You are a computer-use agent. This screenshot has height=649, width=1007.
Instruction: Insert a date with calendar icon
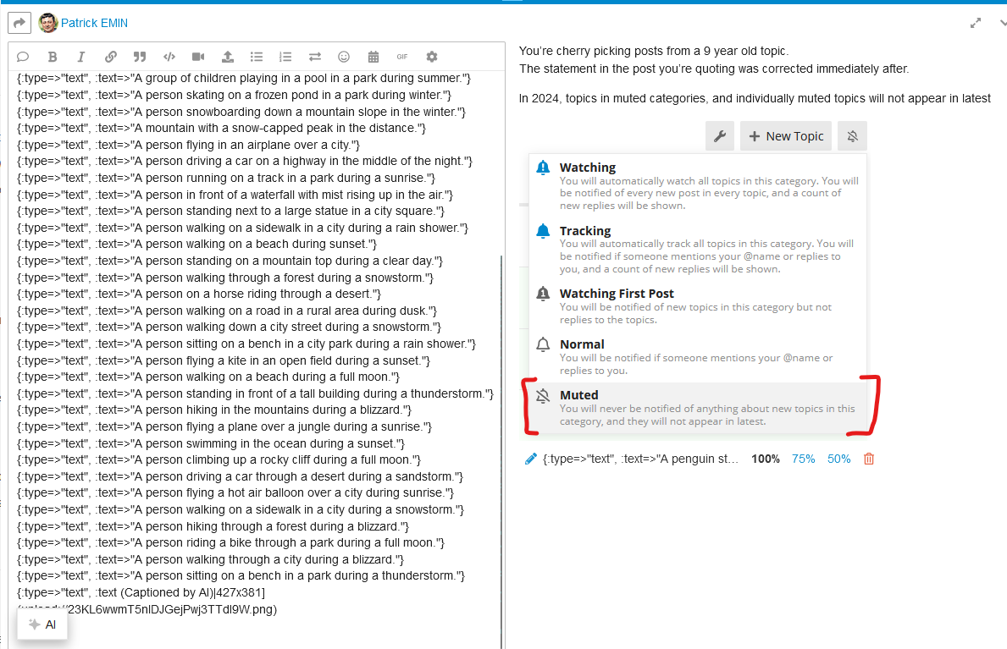pyautogui.click(x=373, y=57)
